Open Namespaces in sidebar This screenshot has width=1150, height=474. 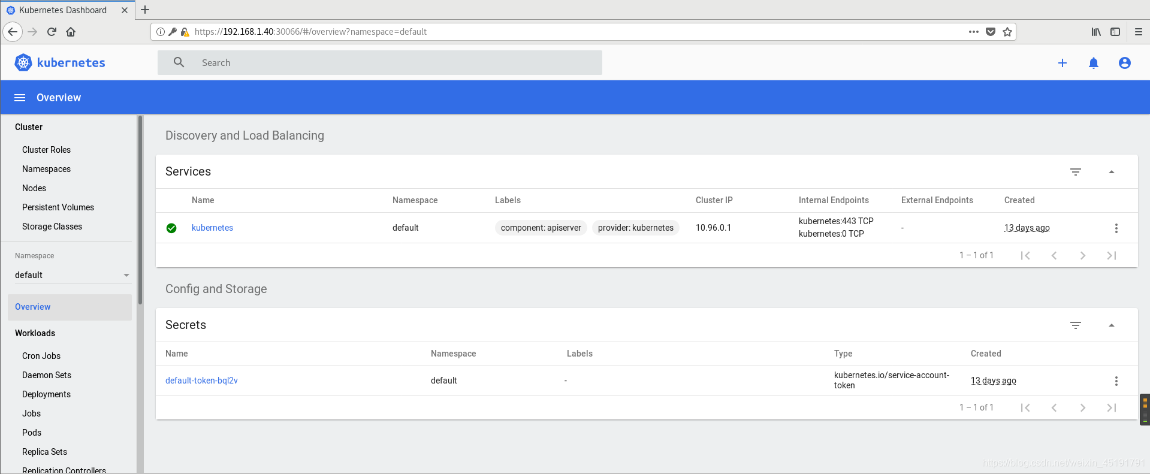46,169
